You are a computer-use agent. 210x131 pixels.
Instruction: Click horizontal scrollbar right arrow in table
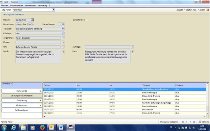pyautogui.click(x=205, y=116)
